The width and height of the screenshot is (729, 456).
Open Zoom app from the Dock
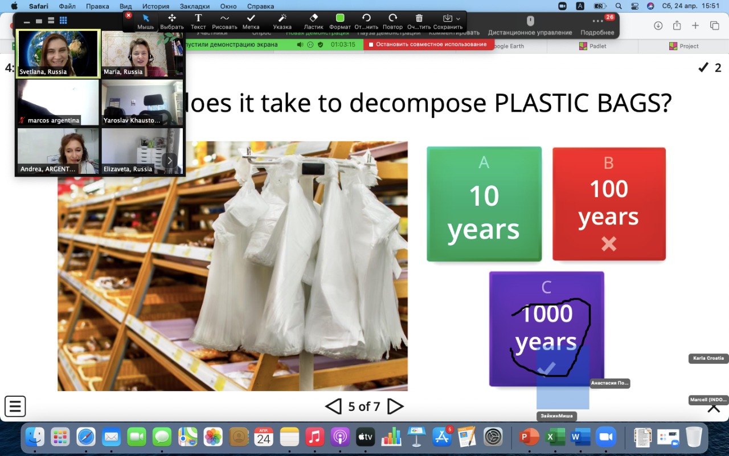[x=606, y=437]
